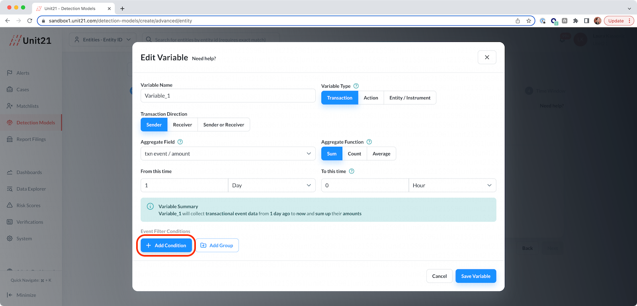The height and width of the screenshot is (306, 637).
Task: Choose Sender or Receiver direction
Action: point(224,125)
